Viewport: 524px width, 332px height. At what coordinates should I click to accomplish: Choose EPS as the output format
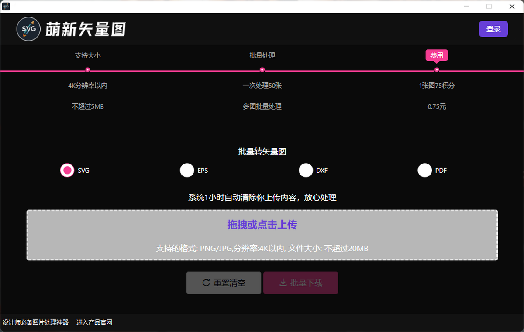[187, 171]
